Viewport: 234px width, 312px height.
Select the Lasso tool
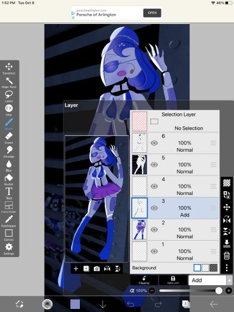[9, 96]
